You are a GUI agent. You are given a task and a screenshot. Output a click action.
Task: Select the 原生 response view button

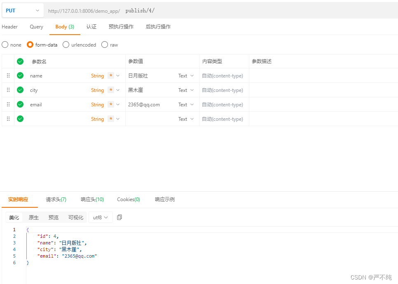[x=33, y=218]
